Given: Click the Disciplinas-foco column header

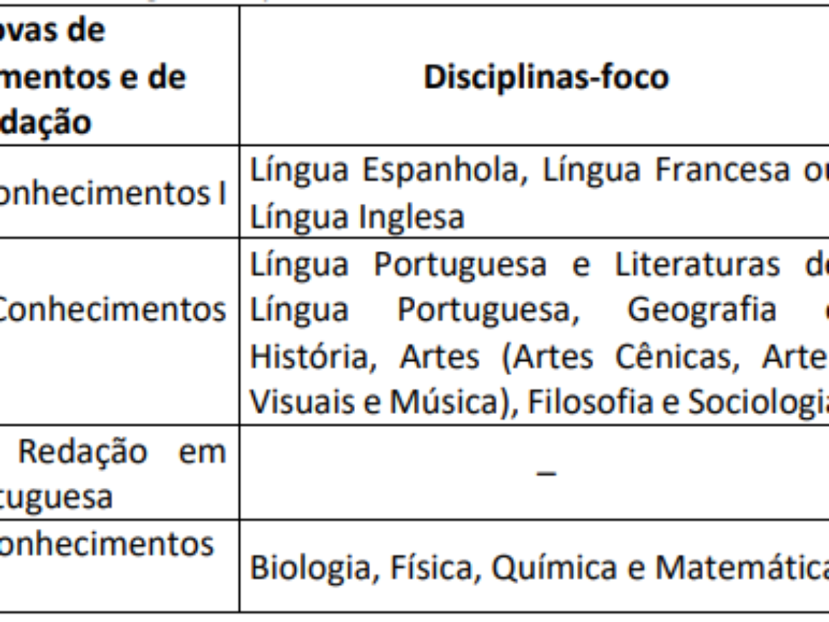Looking at the screenshot, I should [546, 77].
